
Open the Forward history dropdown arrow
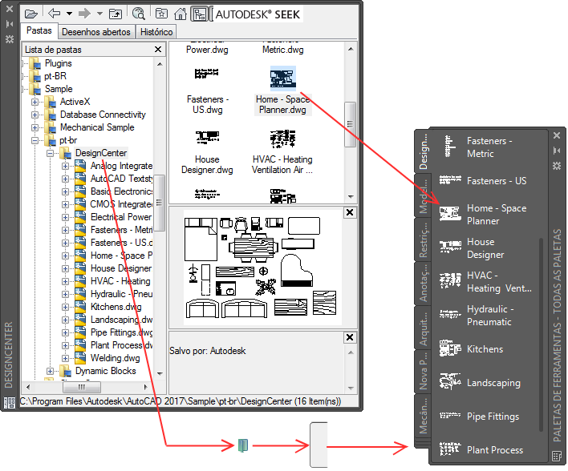point(99,14)
